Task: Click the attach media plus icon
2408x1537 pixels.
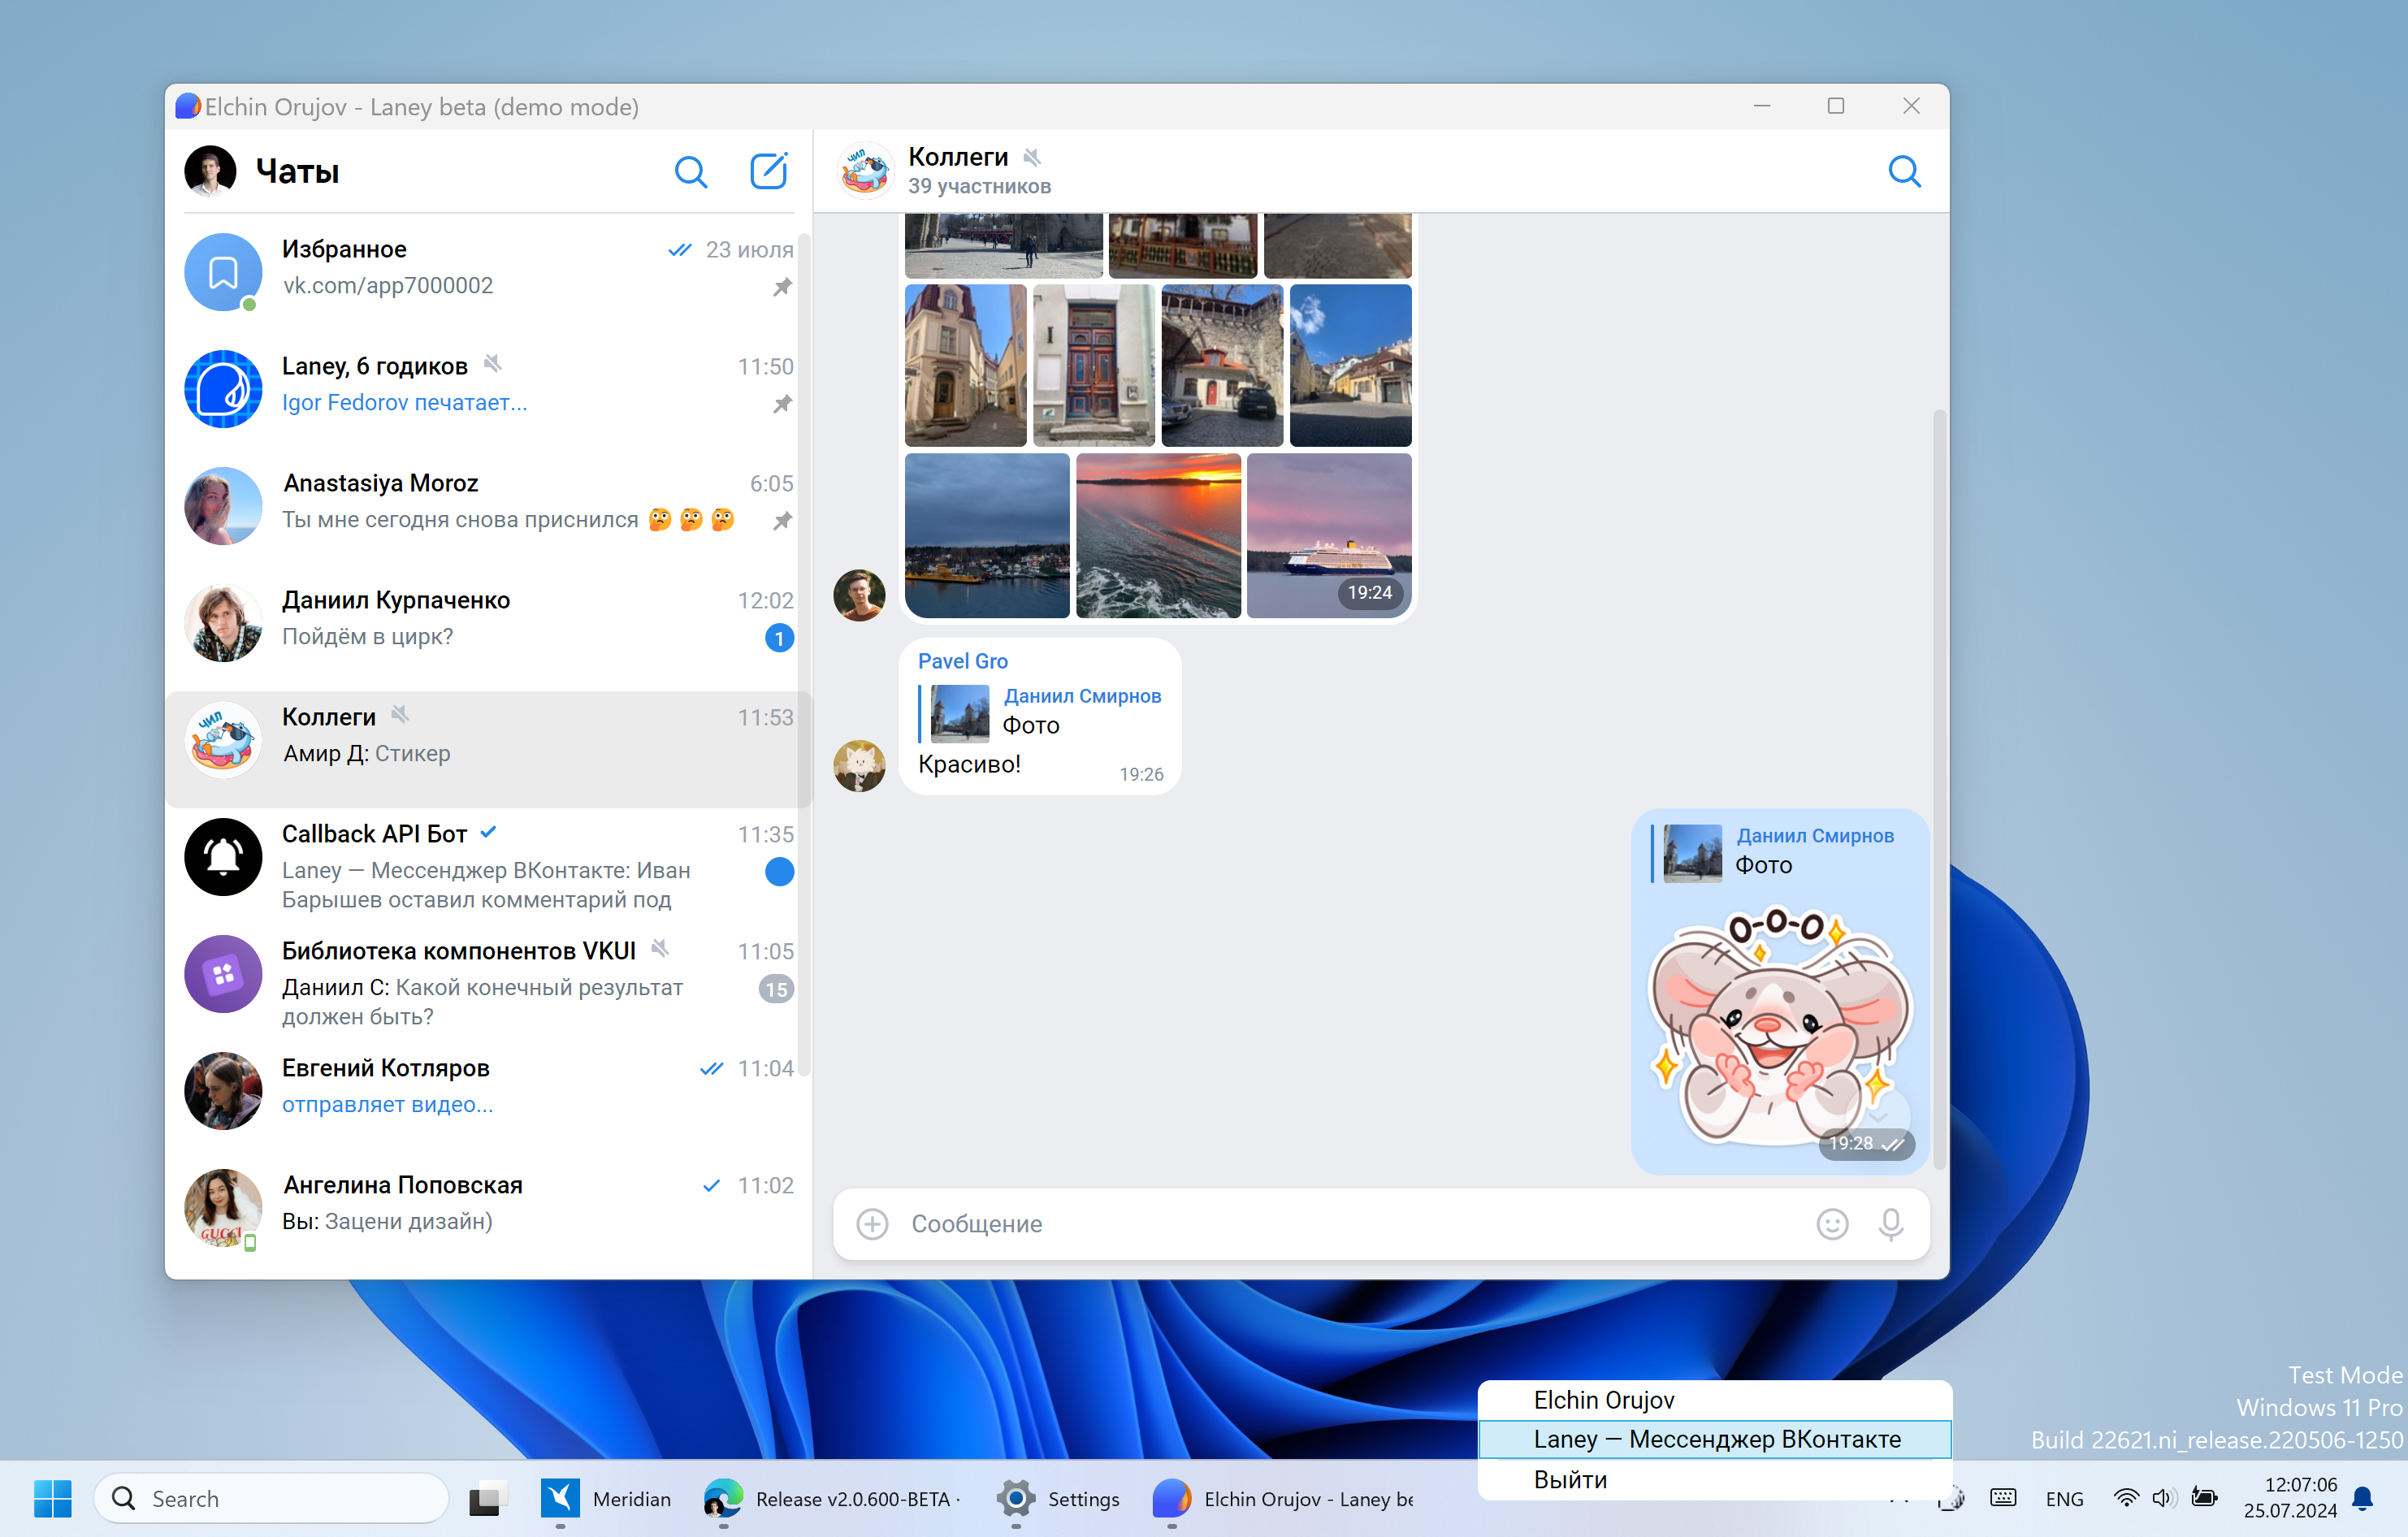Action: click(871, 1223)
